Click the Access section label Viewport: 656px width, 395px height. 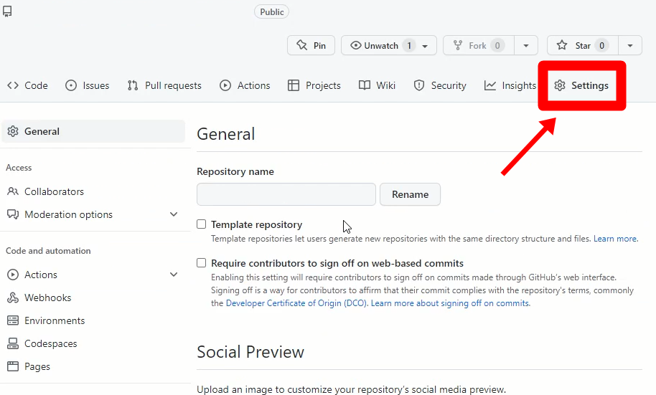[19, 168]
